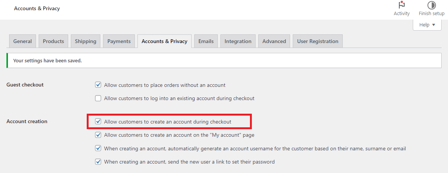Toggle send new user password link checkbox
448x173 pixels.
98,162
